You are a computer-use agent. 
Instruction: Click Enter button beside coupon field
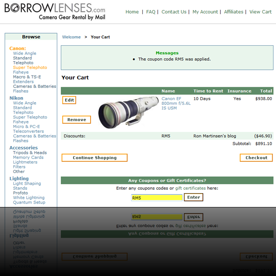pos(194,197)
